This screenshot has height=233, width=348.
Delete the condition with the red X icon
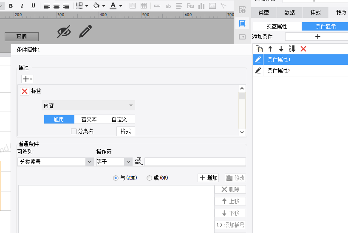[303, 49]
